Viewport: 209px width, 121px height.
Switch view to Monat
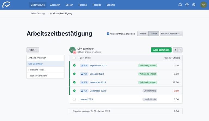pyautogui.click(x=154, y=34)
